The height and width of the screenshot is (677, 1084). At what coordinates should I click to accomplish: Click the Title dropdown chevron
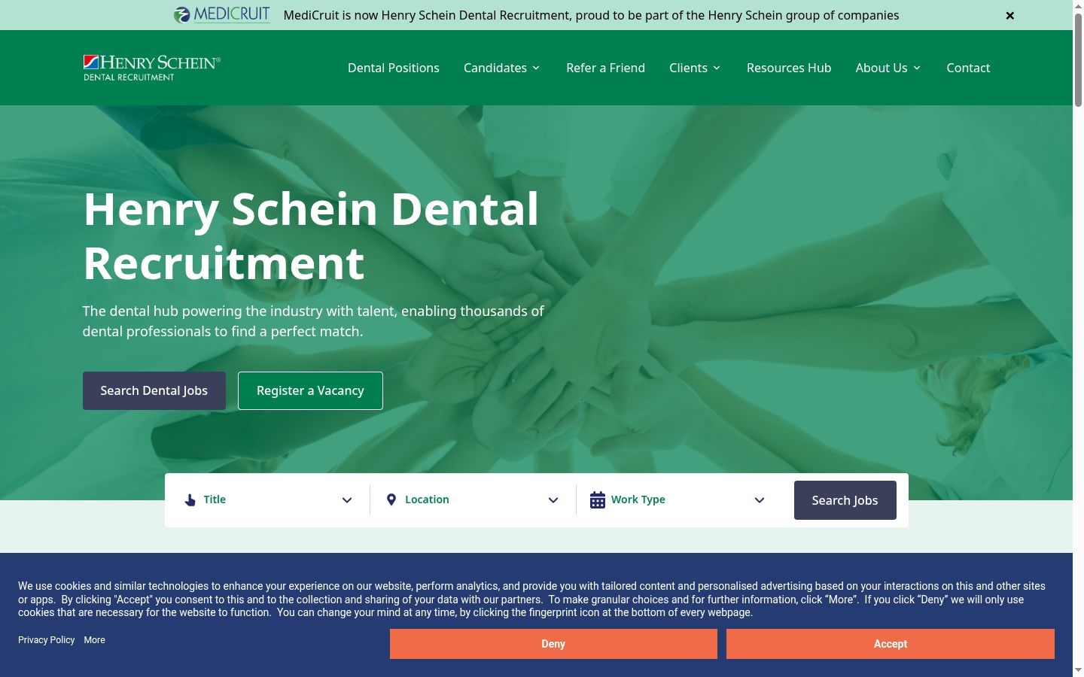point(347,500)
